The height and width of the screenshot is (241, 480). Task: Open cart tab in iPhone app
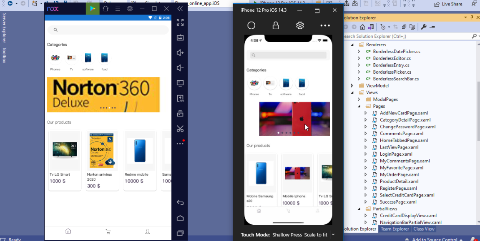coord(288,211)
